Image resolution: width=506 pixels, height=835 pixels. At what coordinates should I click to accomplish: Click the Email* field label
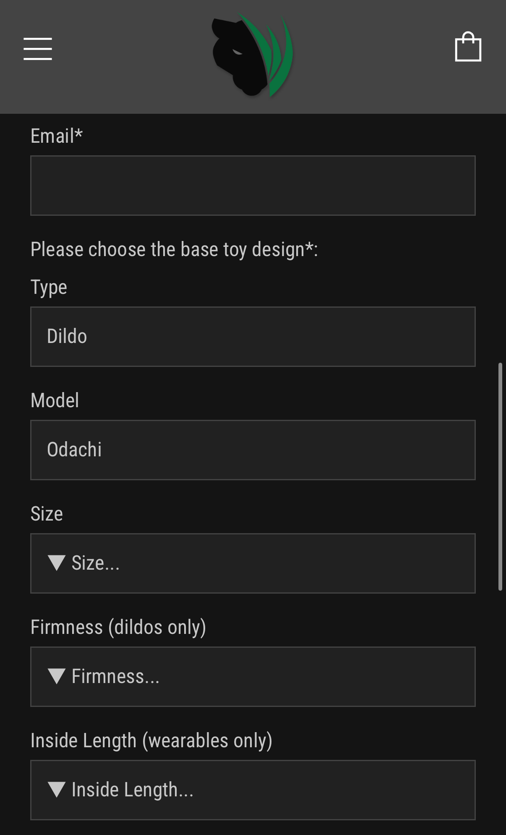point(57,136)
